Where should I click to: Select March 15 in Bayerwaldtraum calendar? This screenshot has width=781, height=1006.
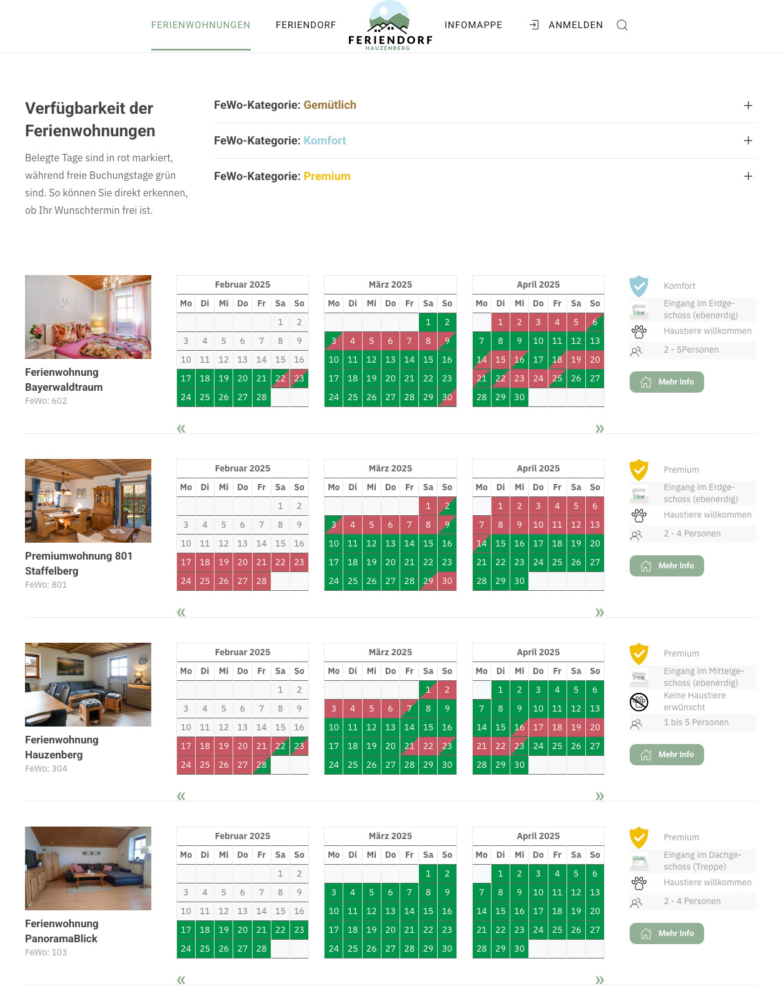pos(428,360)
